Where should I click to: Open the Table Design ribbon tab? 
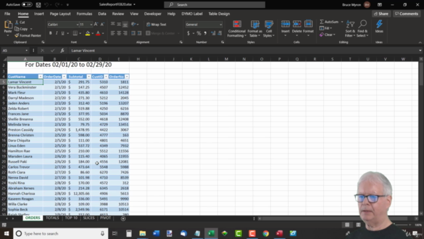(x=219, y=14)
